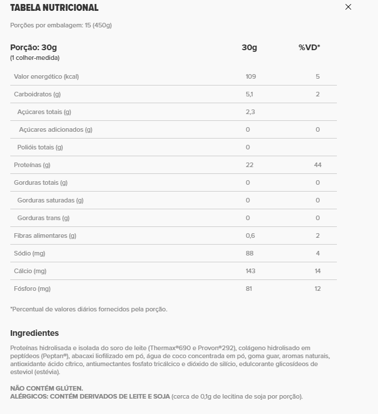
Task: Select the Valor energético row label
Action: pyautogui.click(x=46, y=76)
